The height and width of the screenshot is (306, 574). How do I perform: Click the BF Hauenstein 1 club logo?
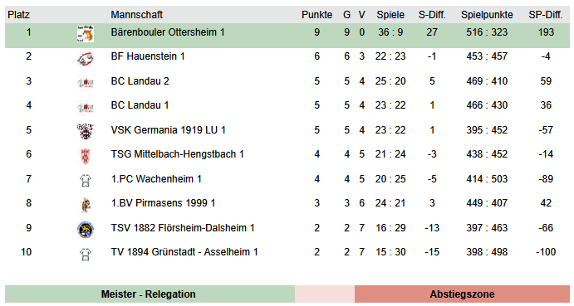click(86, 58)
